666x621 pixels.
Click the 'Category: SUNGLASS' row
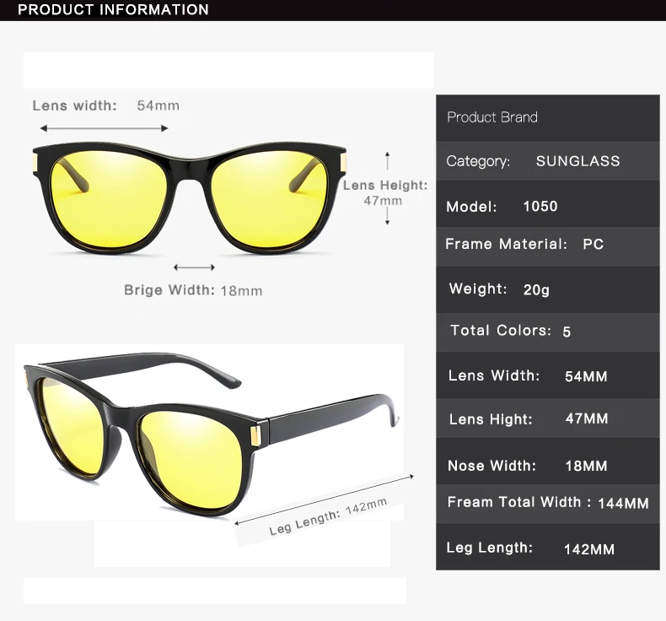[x=547, y=161]
